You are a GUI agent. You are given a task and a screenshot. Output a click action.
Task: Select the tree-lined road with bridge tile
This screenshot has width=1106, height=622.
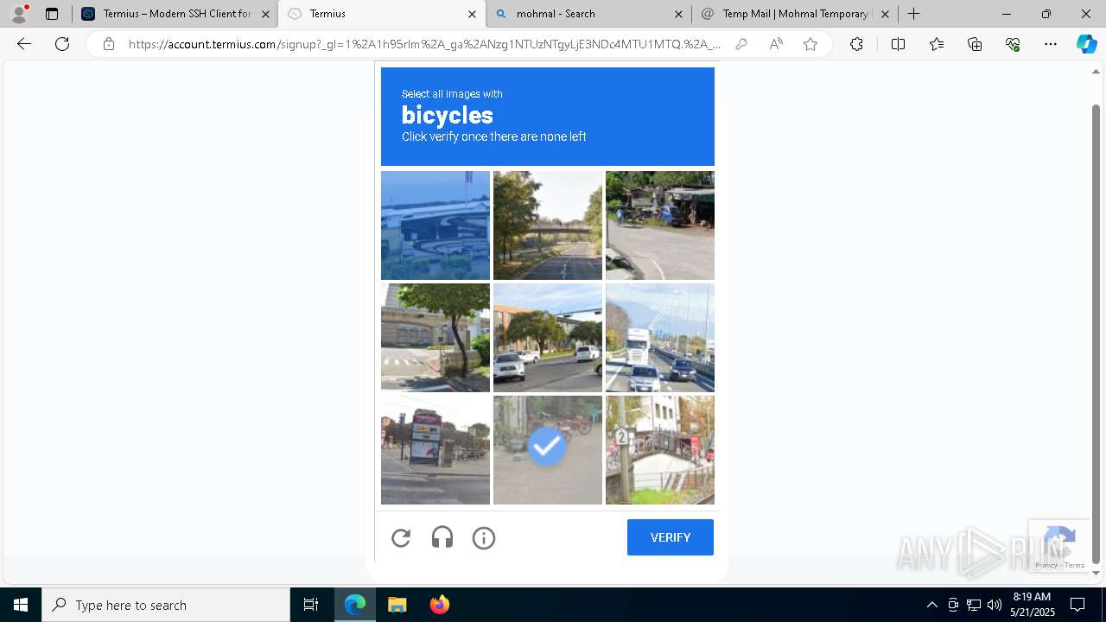(x=548, y=225)
